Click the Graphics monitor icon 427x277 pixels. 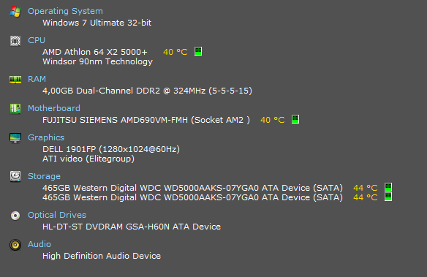click(x=15, y=138)
